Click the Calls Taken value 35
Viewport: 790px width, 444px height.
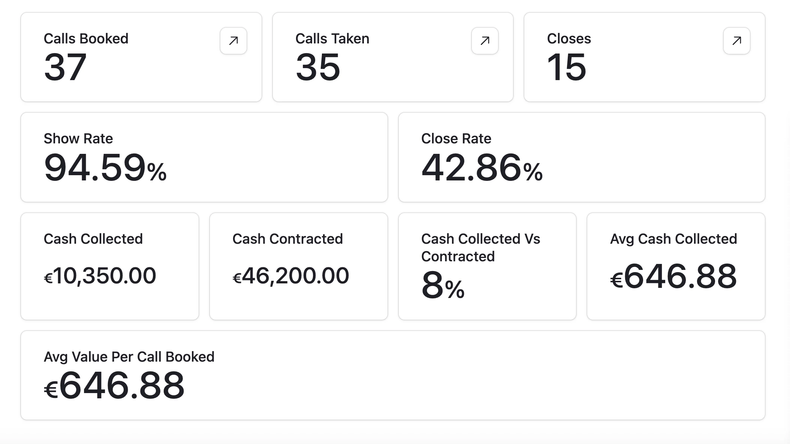click(318, 67)
